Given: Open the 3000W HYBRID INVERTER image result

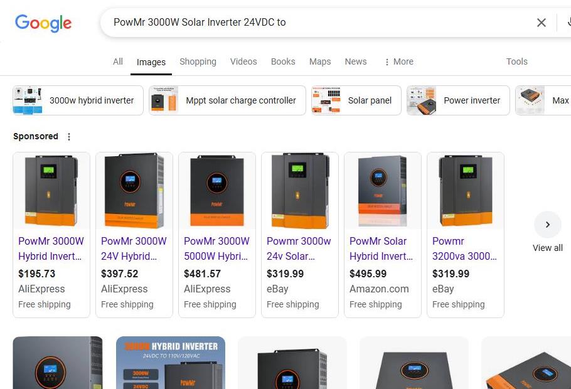Looking at the screenshot, I should click(171, 363).
